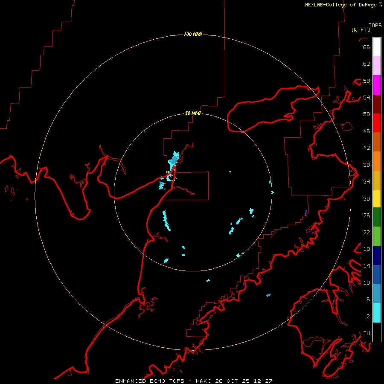This screenshot has width=384, height=384.
Task: Click the dark blue echo near eastern boundary
Action: pyautogui.click(x=306, y=213)
